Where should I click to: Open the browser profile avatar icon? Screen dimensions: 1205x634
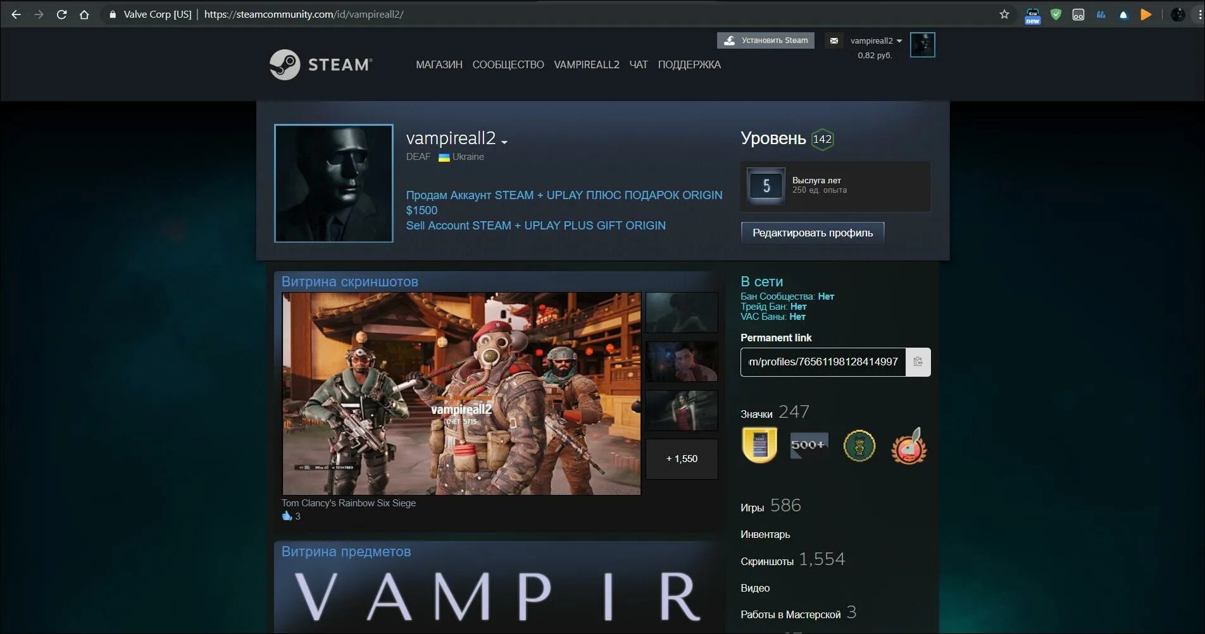pos(1177,14)
